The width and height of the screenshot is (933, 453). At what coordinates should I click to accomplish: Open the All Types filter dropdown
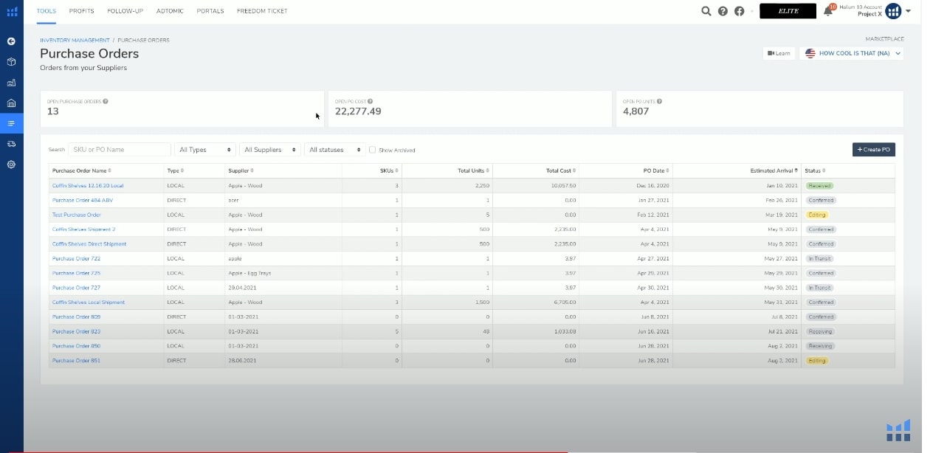[x=205, y=149]
